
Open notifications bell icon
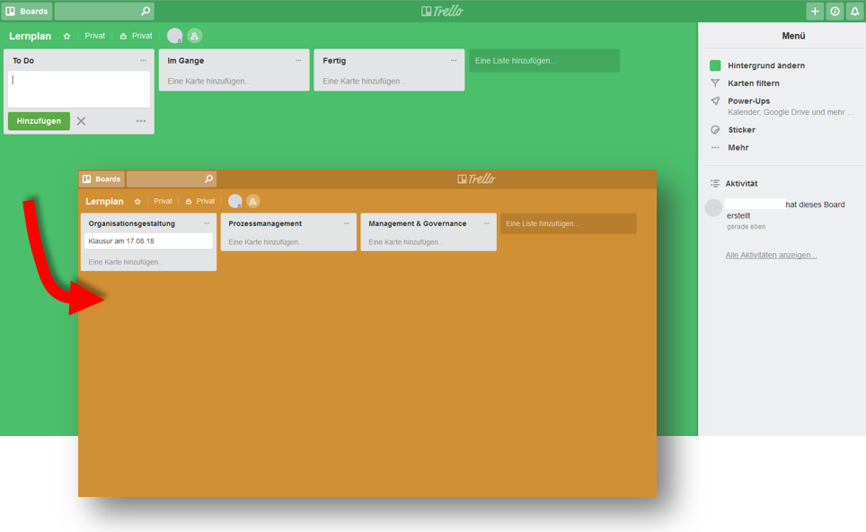coord(854,12)
